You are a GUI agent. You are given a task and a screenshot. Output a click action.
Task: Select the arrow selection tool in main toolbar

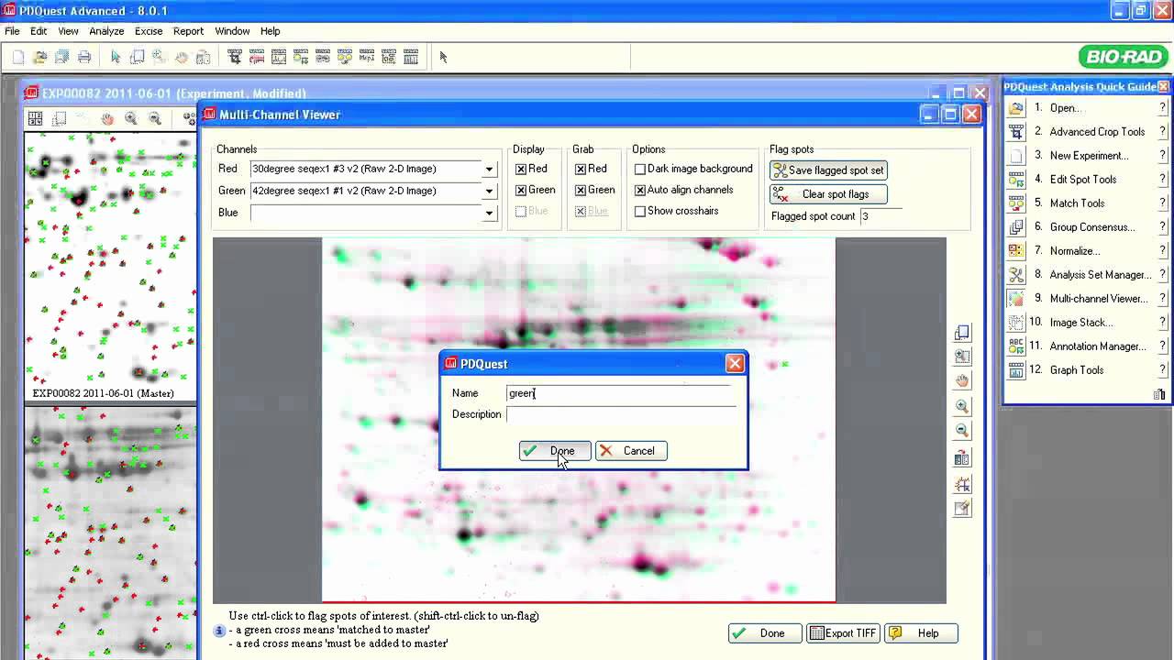tap(116, 57)
